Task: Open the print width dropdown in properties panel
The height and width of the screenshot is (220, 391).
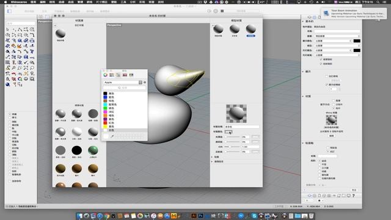Action: 337,55
